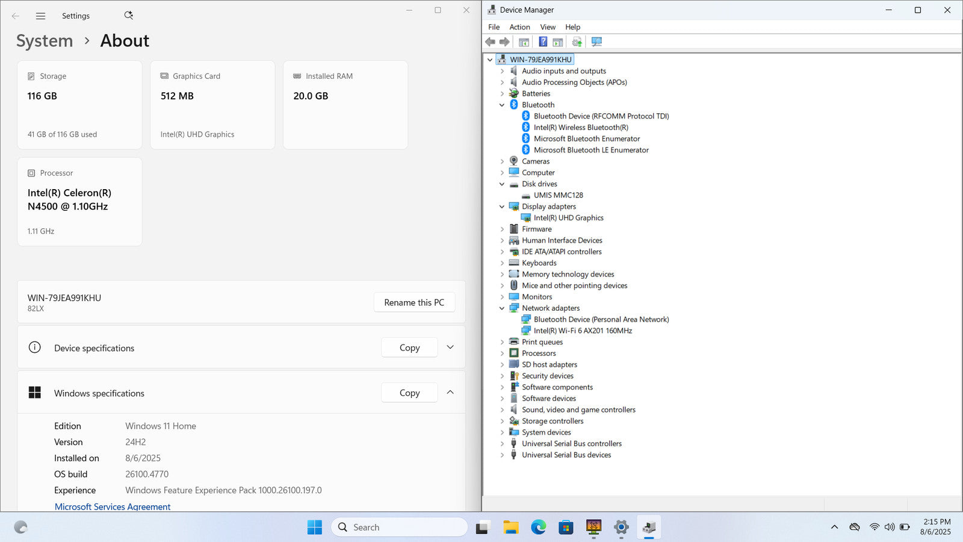
Task: Open File Explorer from the taskbar
Action: coord(511,528)
